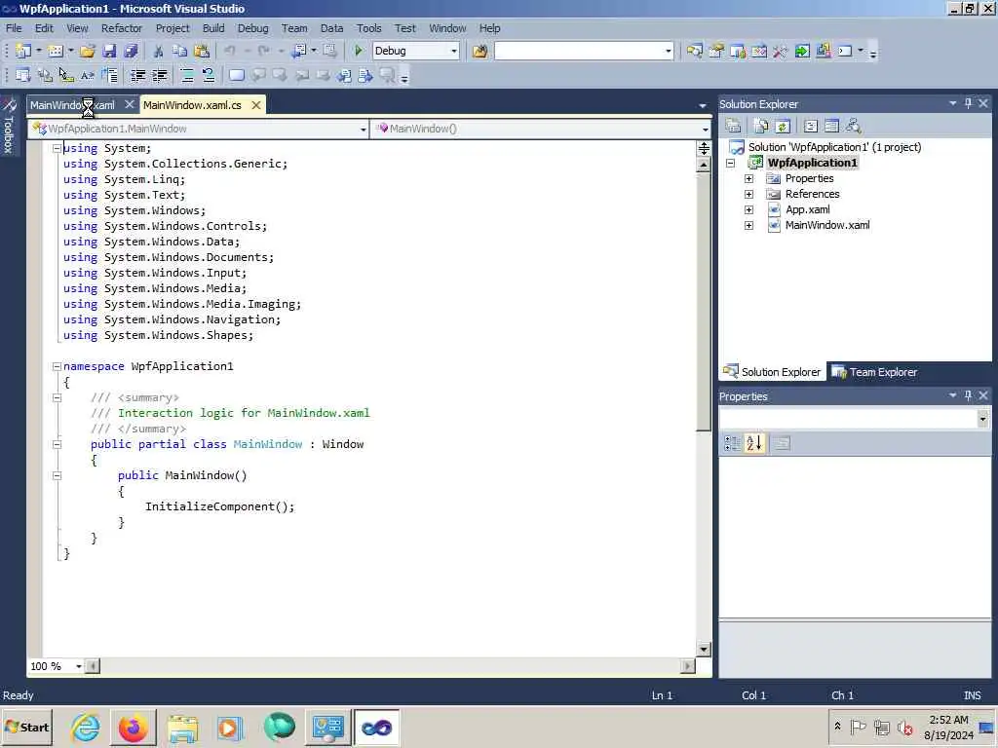Switch to the Team Explorer tab
The width and height of the screenshot is (998, 748).
pos(874,372)
